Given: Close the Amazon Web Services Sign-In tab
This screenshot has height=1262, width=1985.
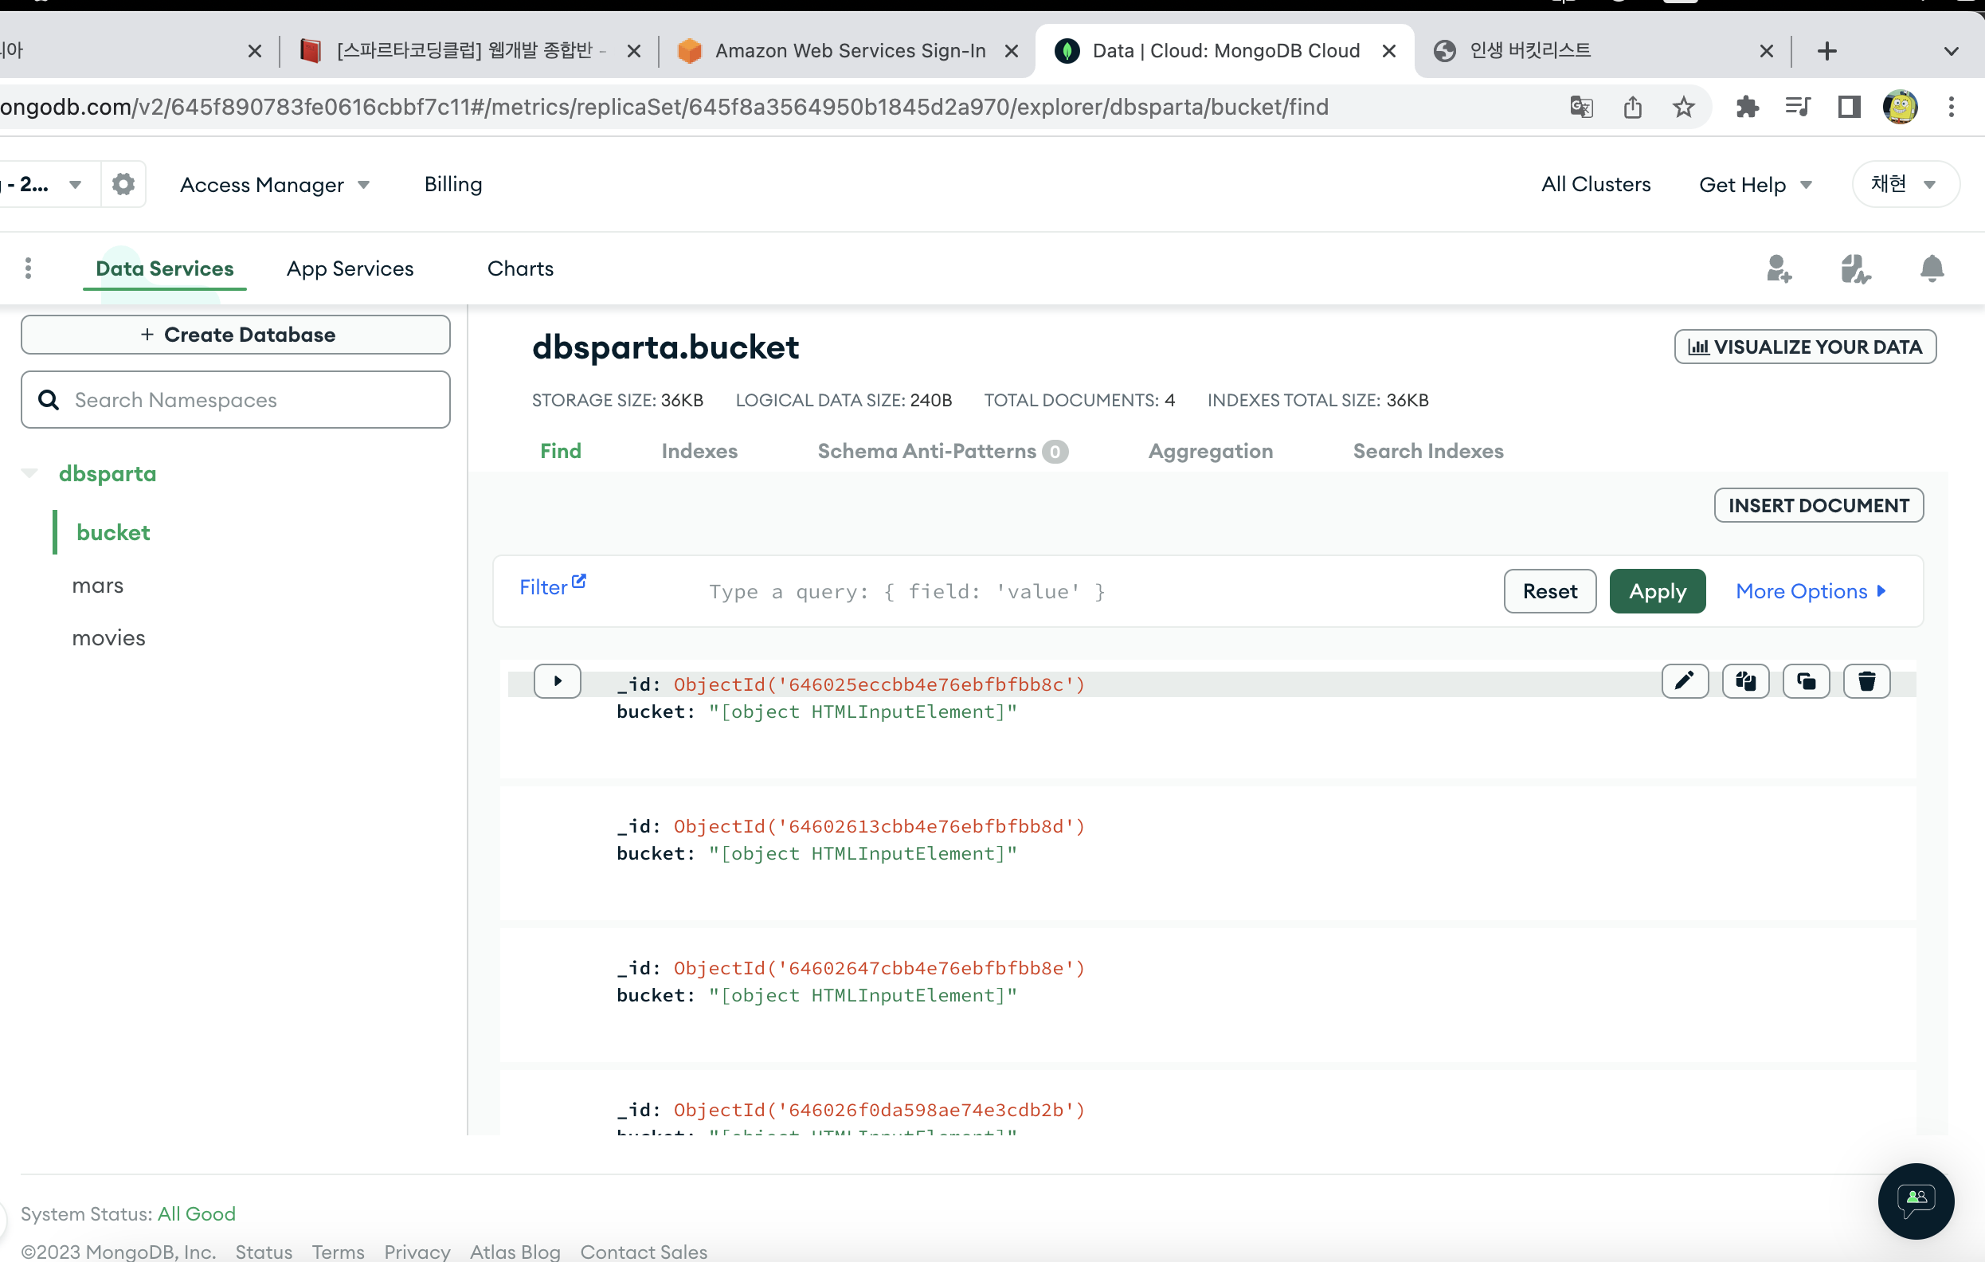Looking at the screenshot, I should coord(1012,51).
